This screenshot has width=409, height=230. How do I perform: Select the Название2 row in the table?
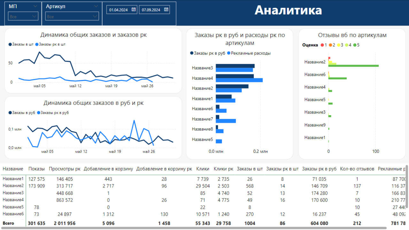coord(13,186)
